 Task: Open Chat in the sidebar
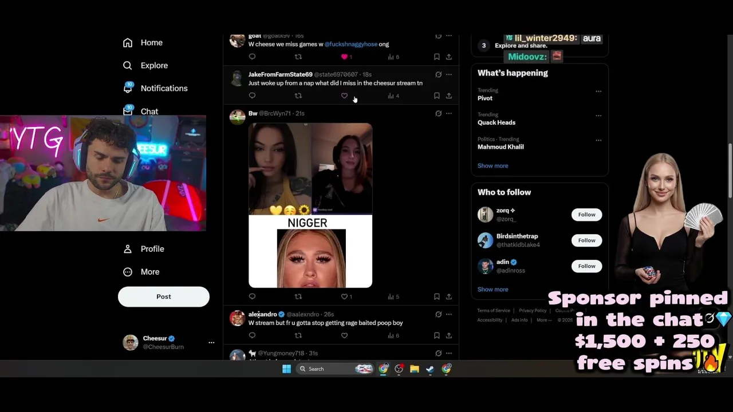tap(140, 111)
